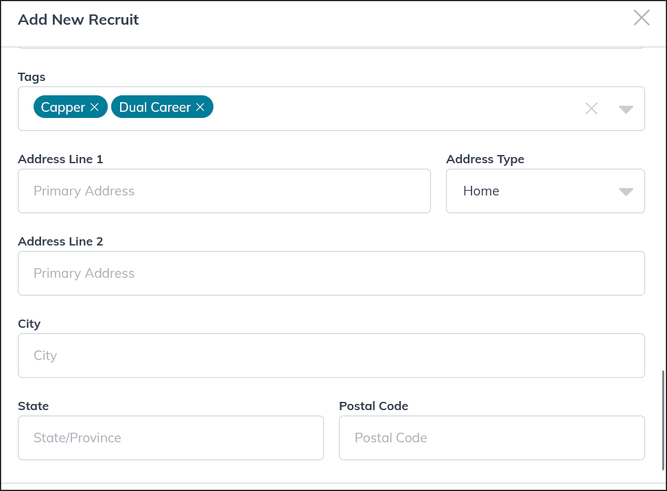Open the dropdown showing Home option

pyautogui.click(x=546, y=191)
